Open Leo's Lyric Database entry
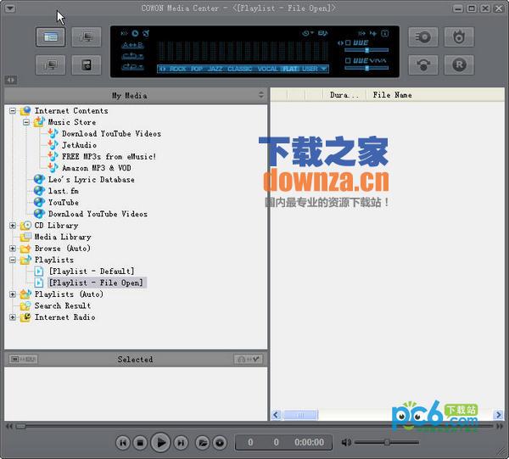Image resolution: width=509 pixels, height=459 pixels. (x=91, y=180)
